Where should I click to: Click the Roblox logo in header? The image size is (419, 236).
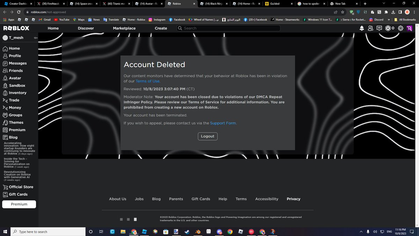pyautogui.click(x=16, y=28)
